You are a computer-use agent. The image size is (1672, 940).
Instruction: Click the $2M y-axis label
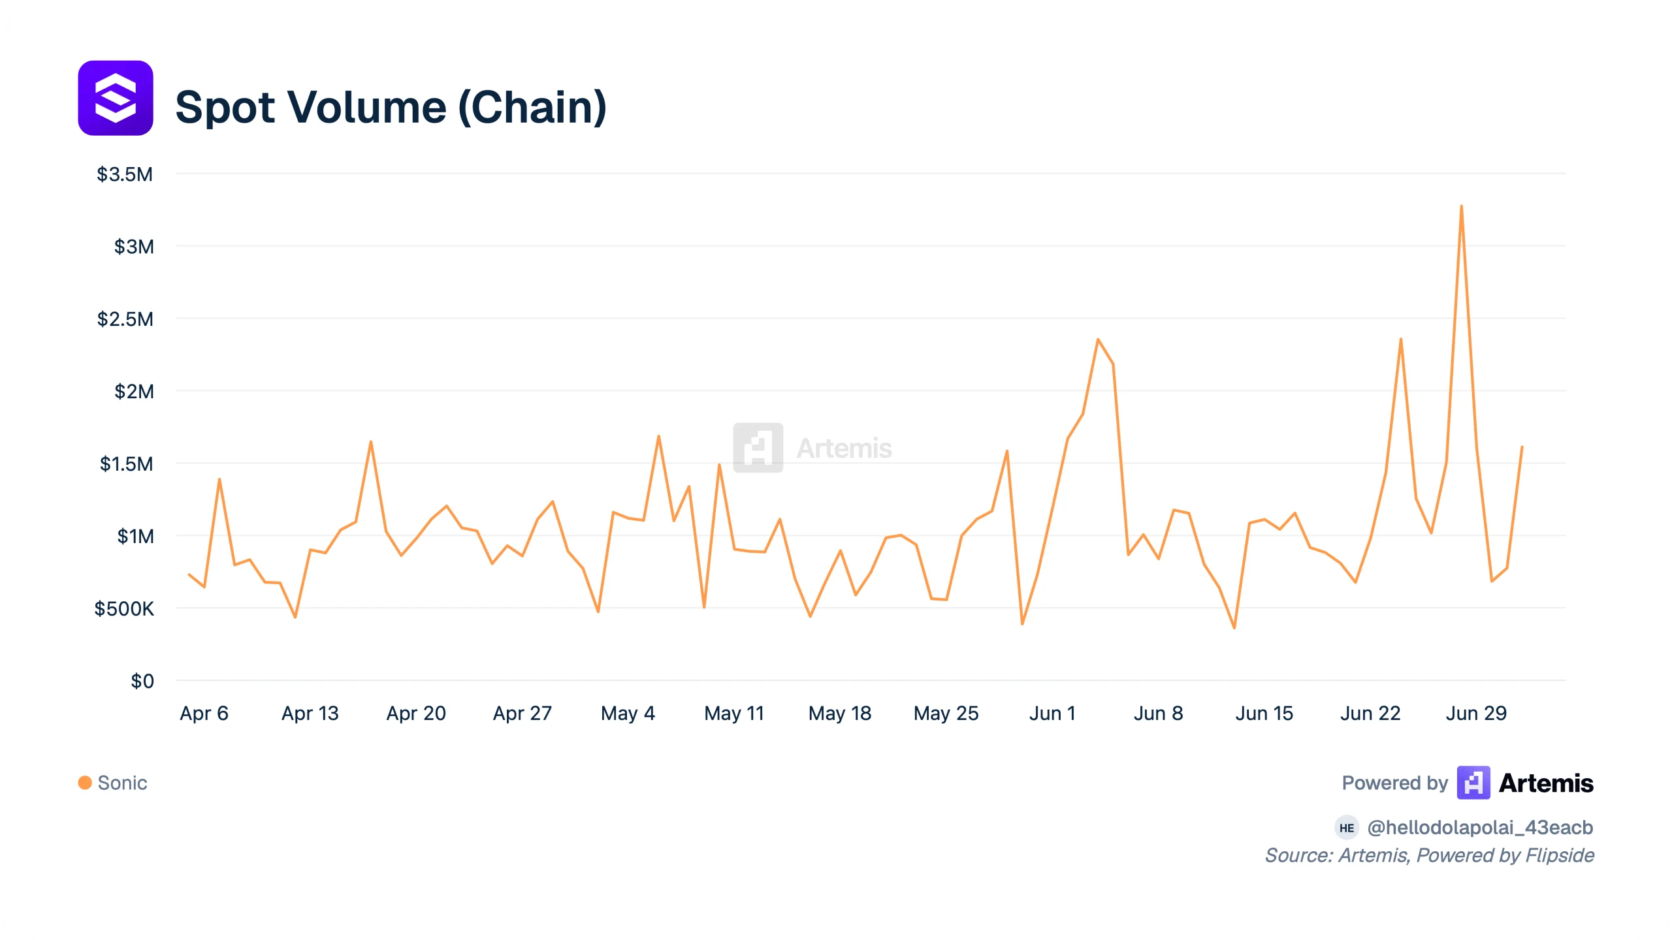(134, 391)
